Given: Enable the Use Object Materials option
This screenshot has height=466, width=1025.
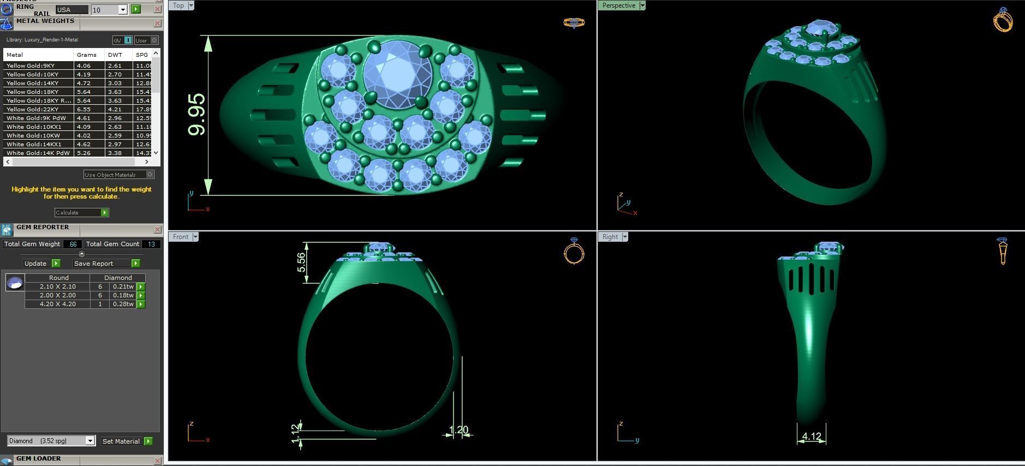Looking at the screenshot, I should coord(118,175).
